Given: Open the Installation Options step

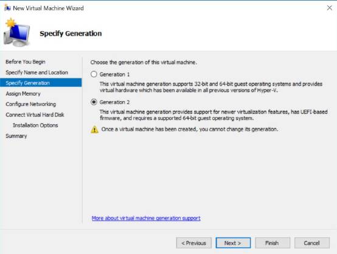Looking at the screenshot, I should point(35,125).
